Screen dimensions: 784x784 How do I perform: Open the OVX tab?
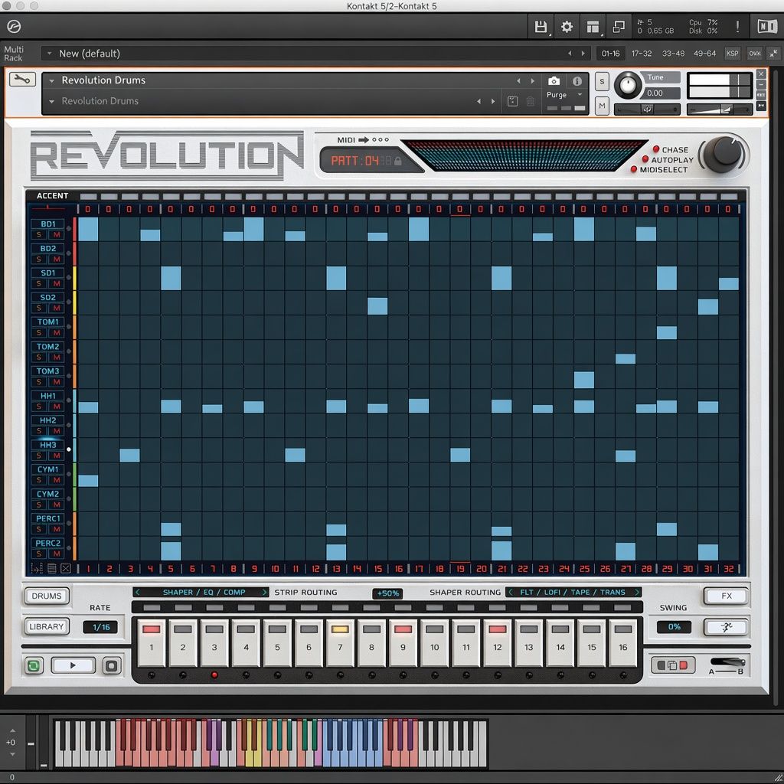[754, 53]
